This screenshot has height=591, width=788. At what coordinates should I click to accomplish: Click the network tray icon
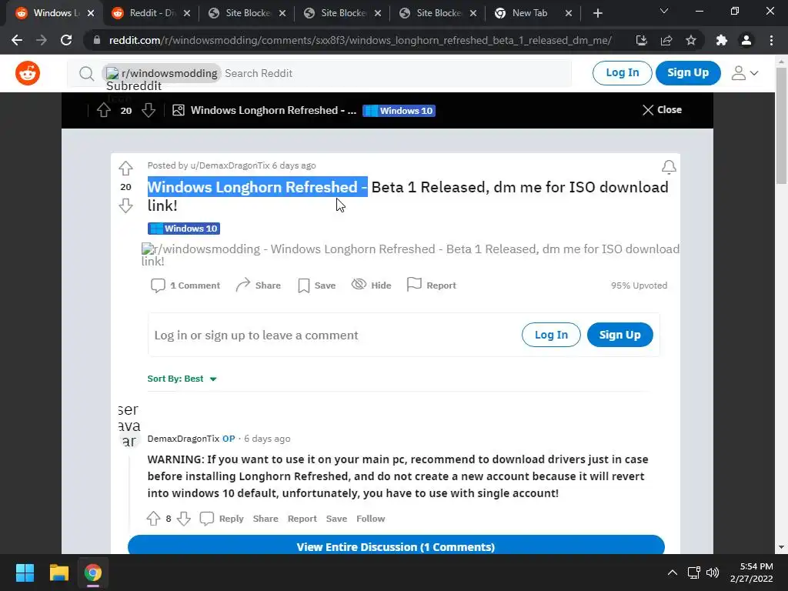tap(694, 573)
